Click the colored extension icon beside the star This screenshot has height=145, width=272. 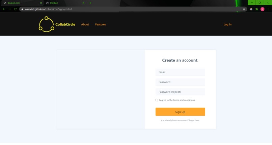[251, 9]
